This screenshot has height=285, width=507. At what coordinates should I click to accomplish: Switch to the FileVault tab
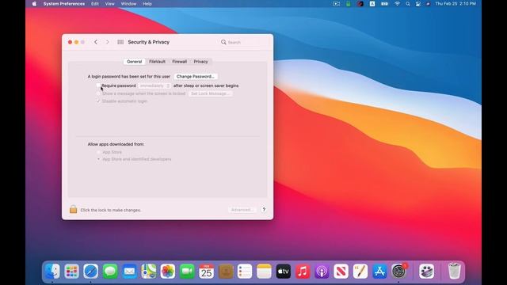coord(157,62)
